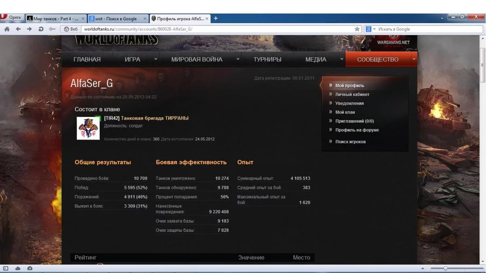Image resolution: width=486 pixels, height=273 pixels.
Task: Click the forward navigation arrow
Action: click(x=29, y=29)
